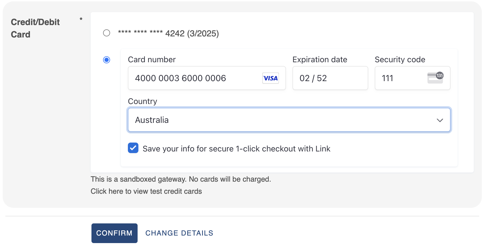Open the view test credit cards link
This screenshot has width=484, height=249.
click(x=146, y=191)
